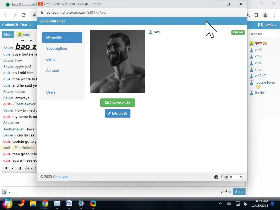The image size is (280, 210).
Task: Select user Tootsie4ever in the online list
Action: tap(265, 83)
